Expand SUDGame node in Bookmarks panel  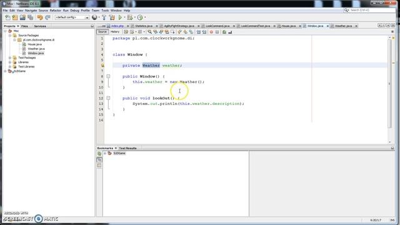[x=105, y=153]
